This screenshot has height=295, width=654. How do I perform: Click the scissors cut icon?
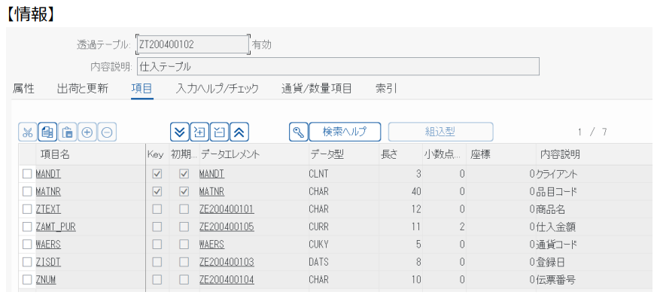[x=28, y=132]
